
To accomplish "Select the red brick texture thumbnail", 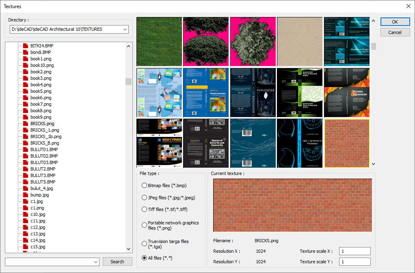I will point(347,143).
